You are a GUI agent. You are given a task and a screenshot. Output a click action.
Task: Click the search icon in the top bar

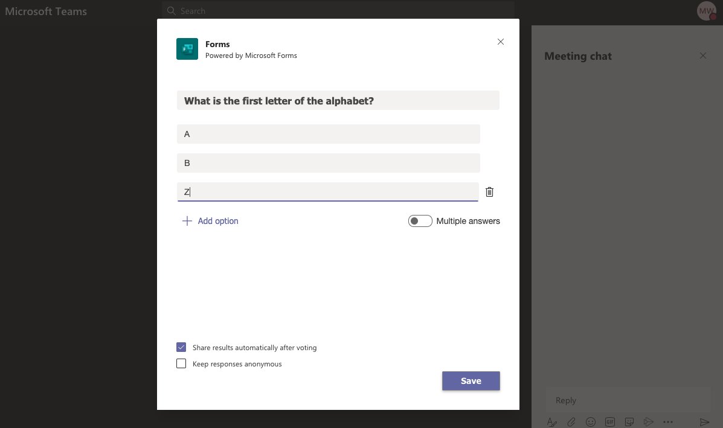(x=172, y=11)
